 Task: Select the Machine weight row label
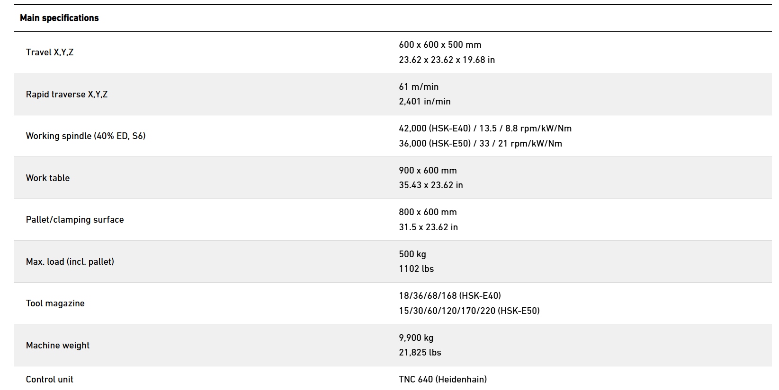(58, 346)
